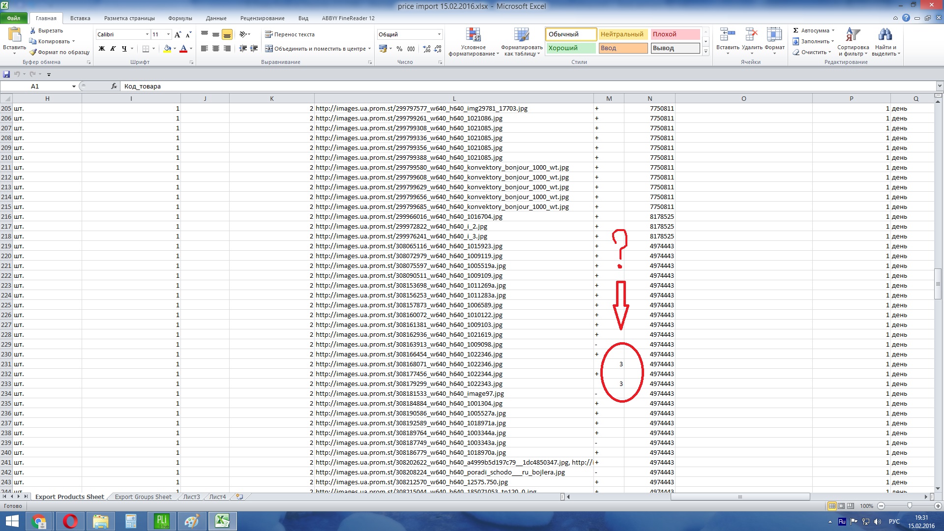The image size is (944, 531).
Task: Open the AutoSum (Автосумма) dropdown arrow
Action: 833,30
